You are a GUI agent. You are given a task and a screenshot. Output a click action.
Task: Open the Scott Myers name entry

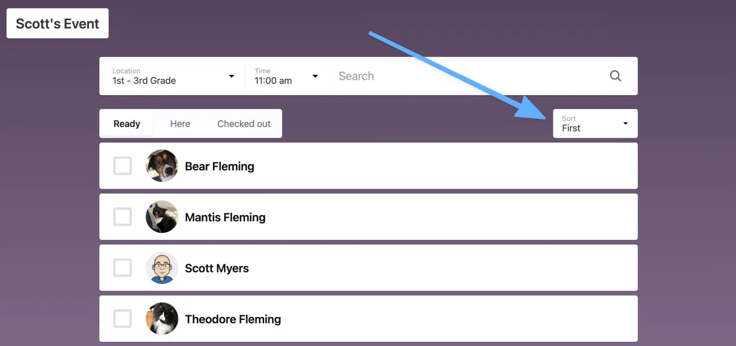[x=217, y=268]
